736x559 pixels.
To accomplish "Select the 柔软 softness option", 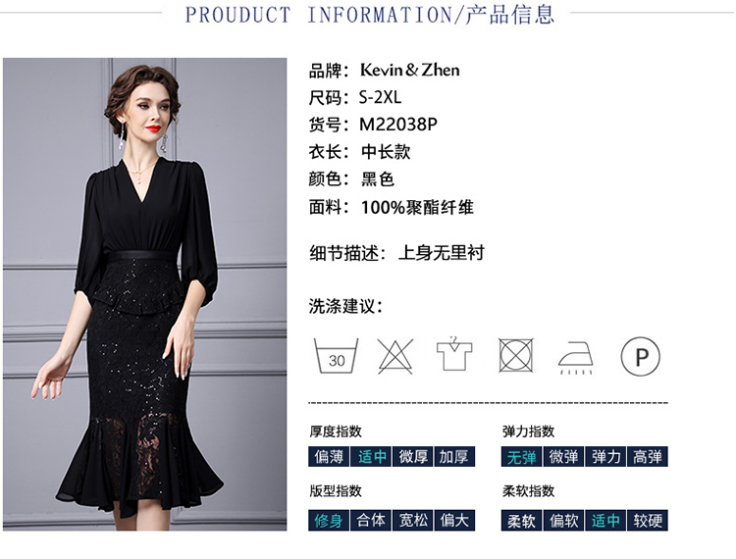I will [x=521, y=520].
